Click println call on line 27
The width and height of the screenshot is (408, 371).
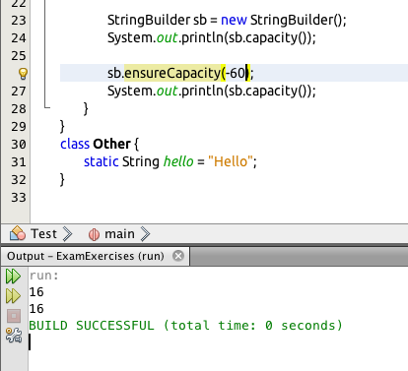click(x=202, y=92)
